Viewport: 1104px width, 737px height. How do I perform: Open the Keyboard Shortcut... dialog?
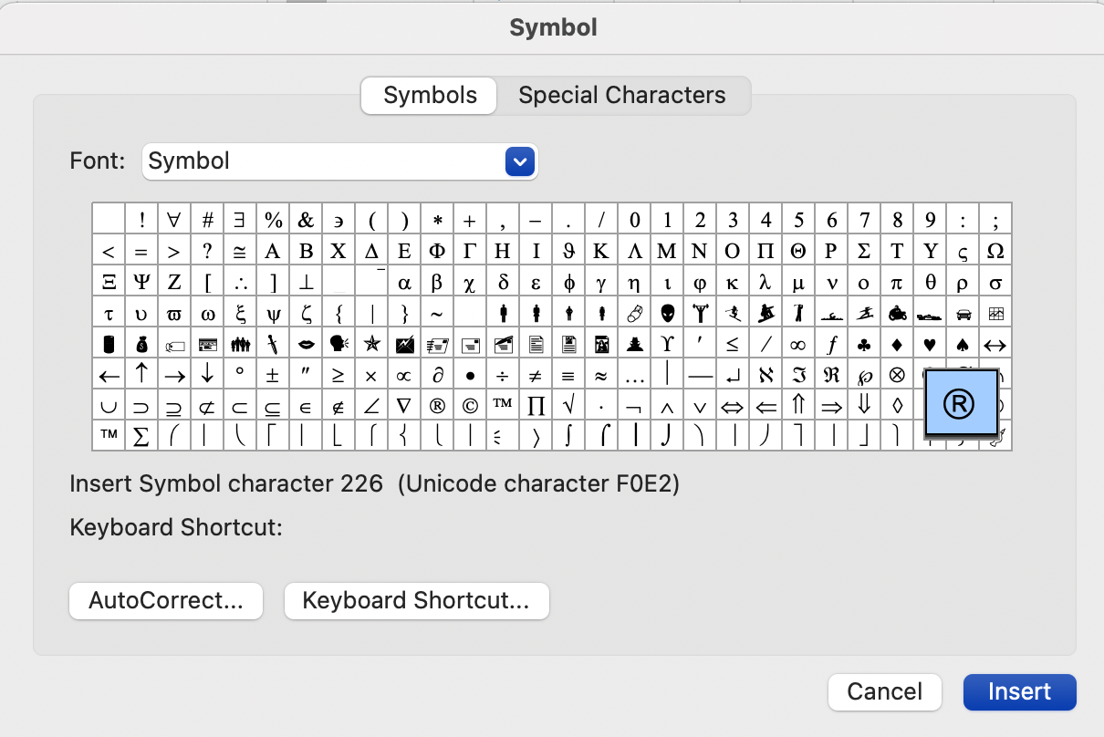[x=416, y=601]
